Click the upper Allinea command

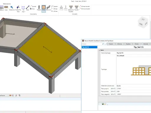coord(54,9)
